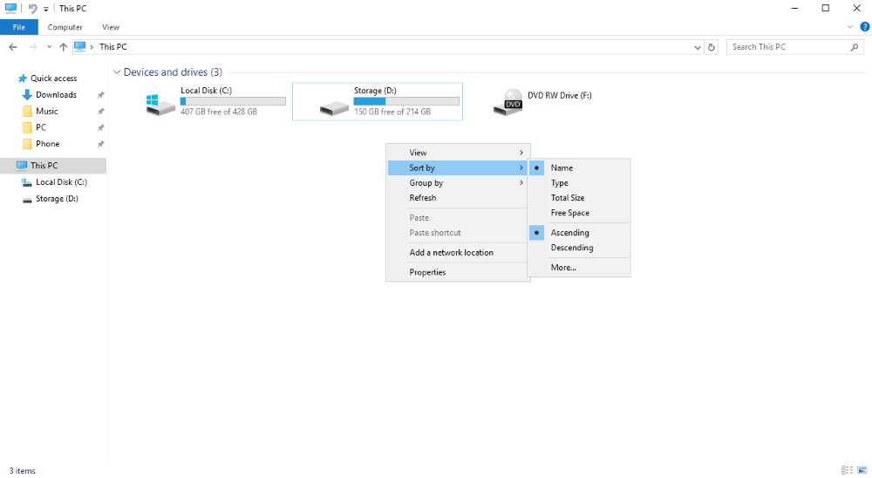Sort drives by Name
The image size is (872, 478).
(x=579, y=167)
